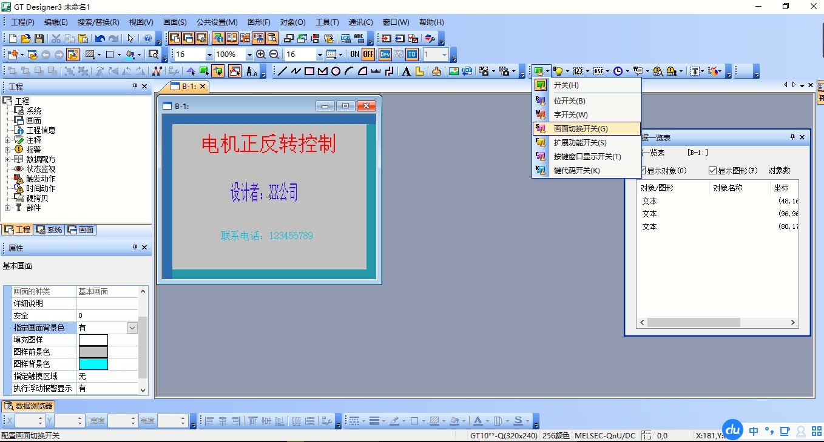Click the zoom out magnifier icon

click(x=274, y=54)
